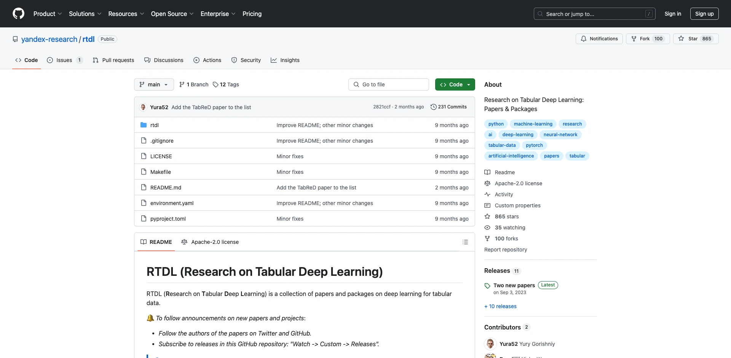Click the pyproject.toml file icon
The height and width of the screenshot is (358, 731).
pyautogui.click(x=144, y=218)
